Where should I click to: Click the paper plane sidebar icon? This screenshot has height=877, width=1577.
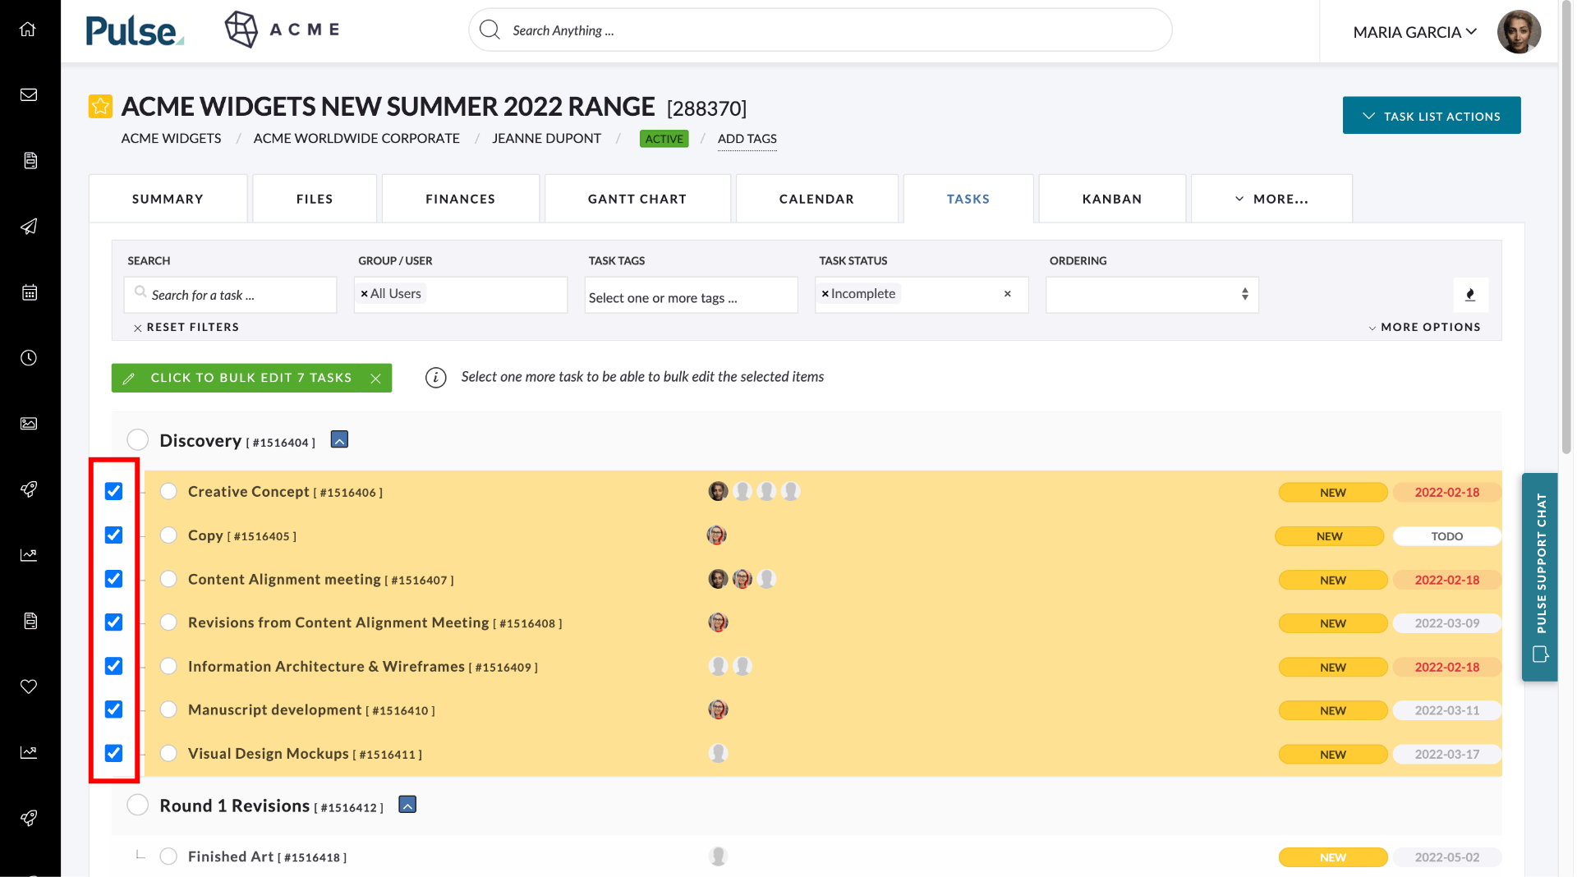[29, 227]
